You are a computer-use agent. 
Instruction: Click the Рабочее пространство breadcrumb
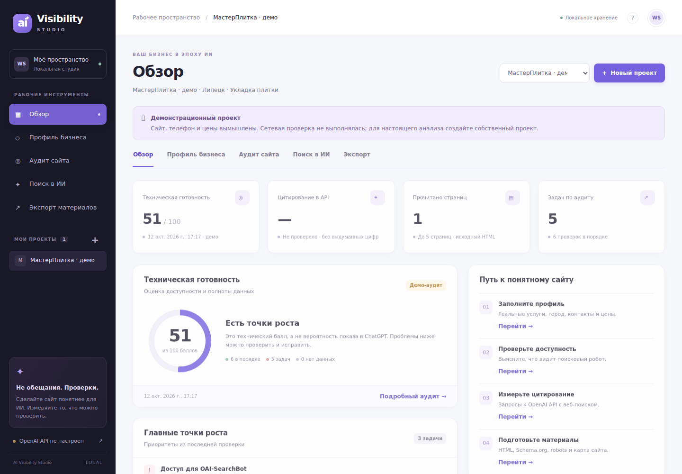coord(166,18)
